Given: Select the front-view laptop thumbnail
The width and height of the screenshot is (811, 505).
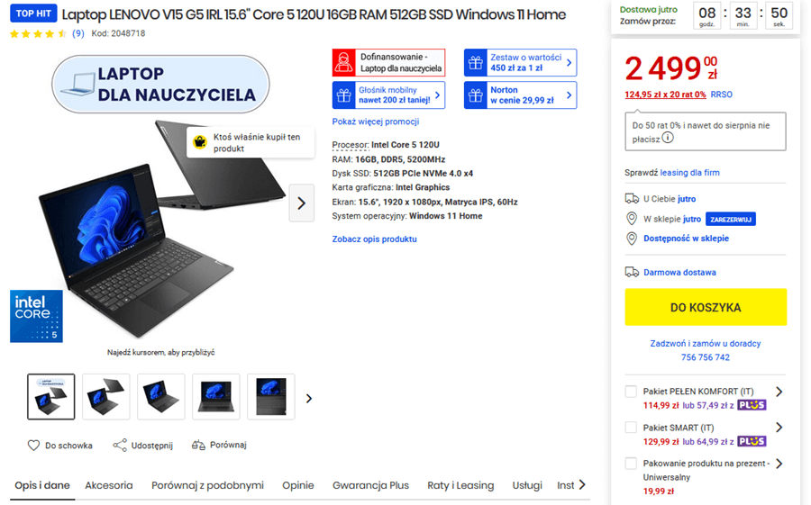Looking at the screenshot, I should [216, 397].
